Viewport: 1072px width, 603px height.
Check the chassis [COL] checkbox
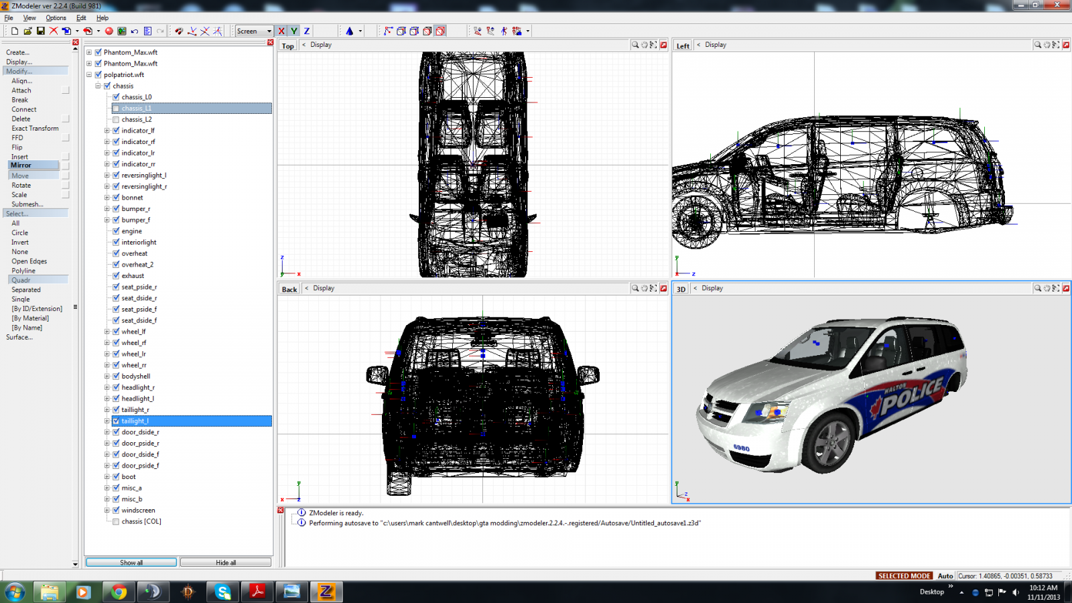tap(116, 521)
